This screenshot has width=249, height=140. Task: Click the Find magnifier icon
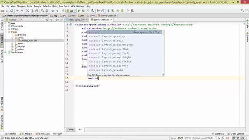pyautogui.click(x=42, y=11)
